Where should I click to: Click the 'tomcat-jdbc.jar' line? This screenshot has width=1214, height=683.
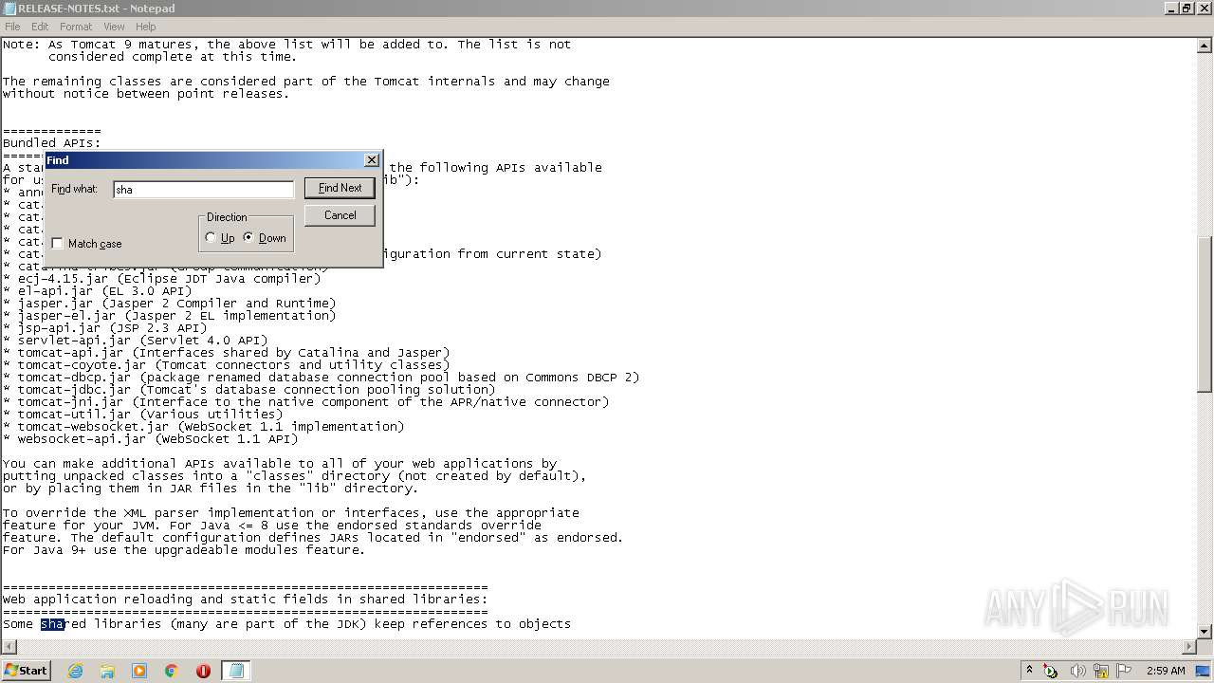(249, 390)
